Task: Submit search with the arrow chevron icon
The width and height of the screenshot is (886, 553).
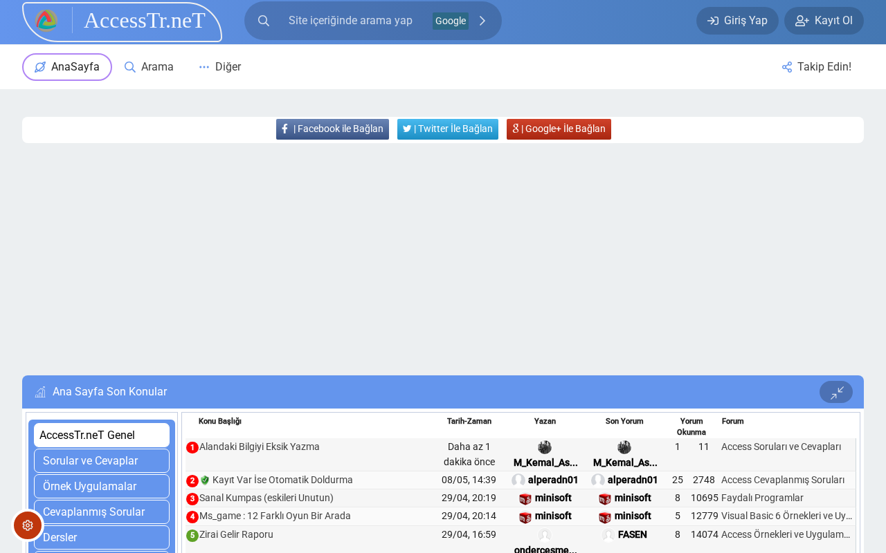Action: tap(482, 21)
